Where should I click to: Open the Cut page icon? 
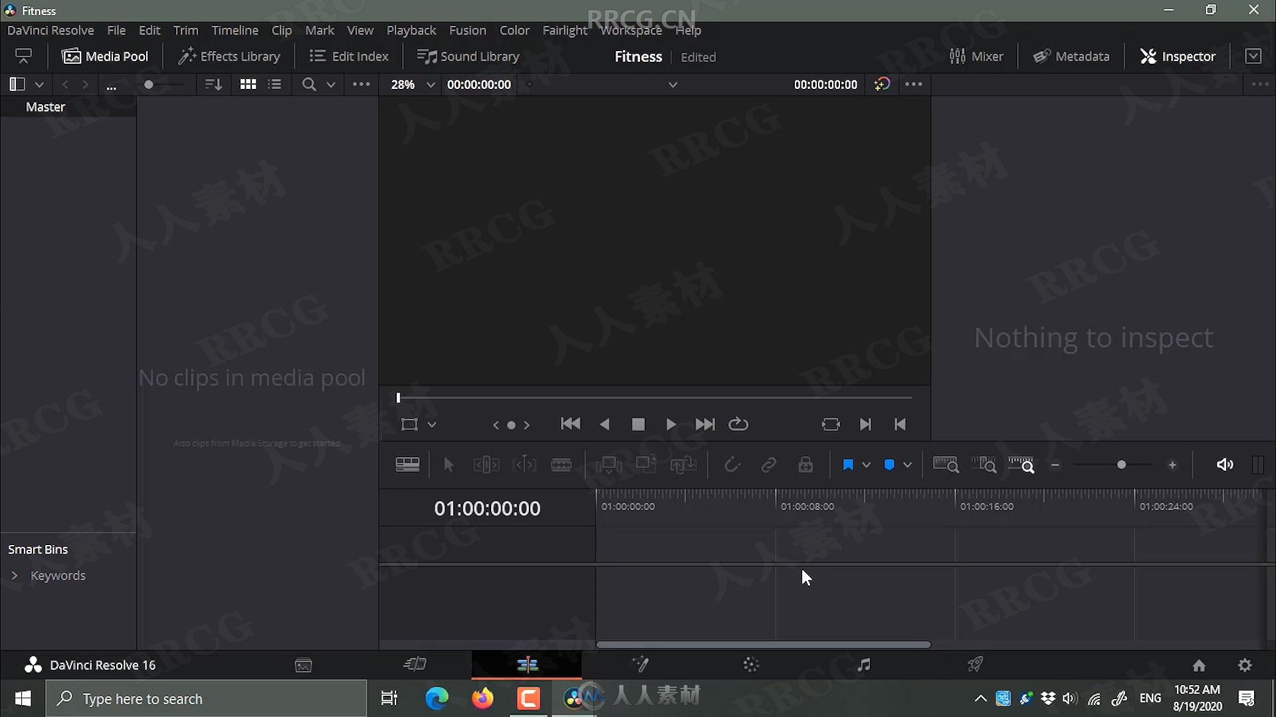(x=415, y=665)
